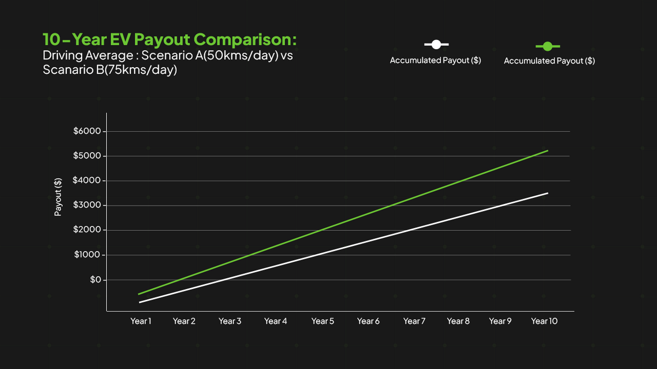Click the 'Scanario B(75kms/day)' subtitle line
This screenshot has width=657, height=369.
[110, 71]
